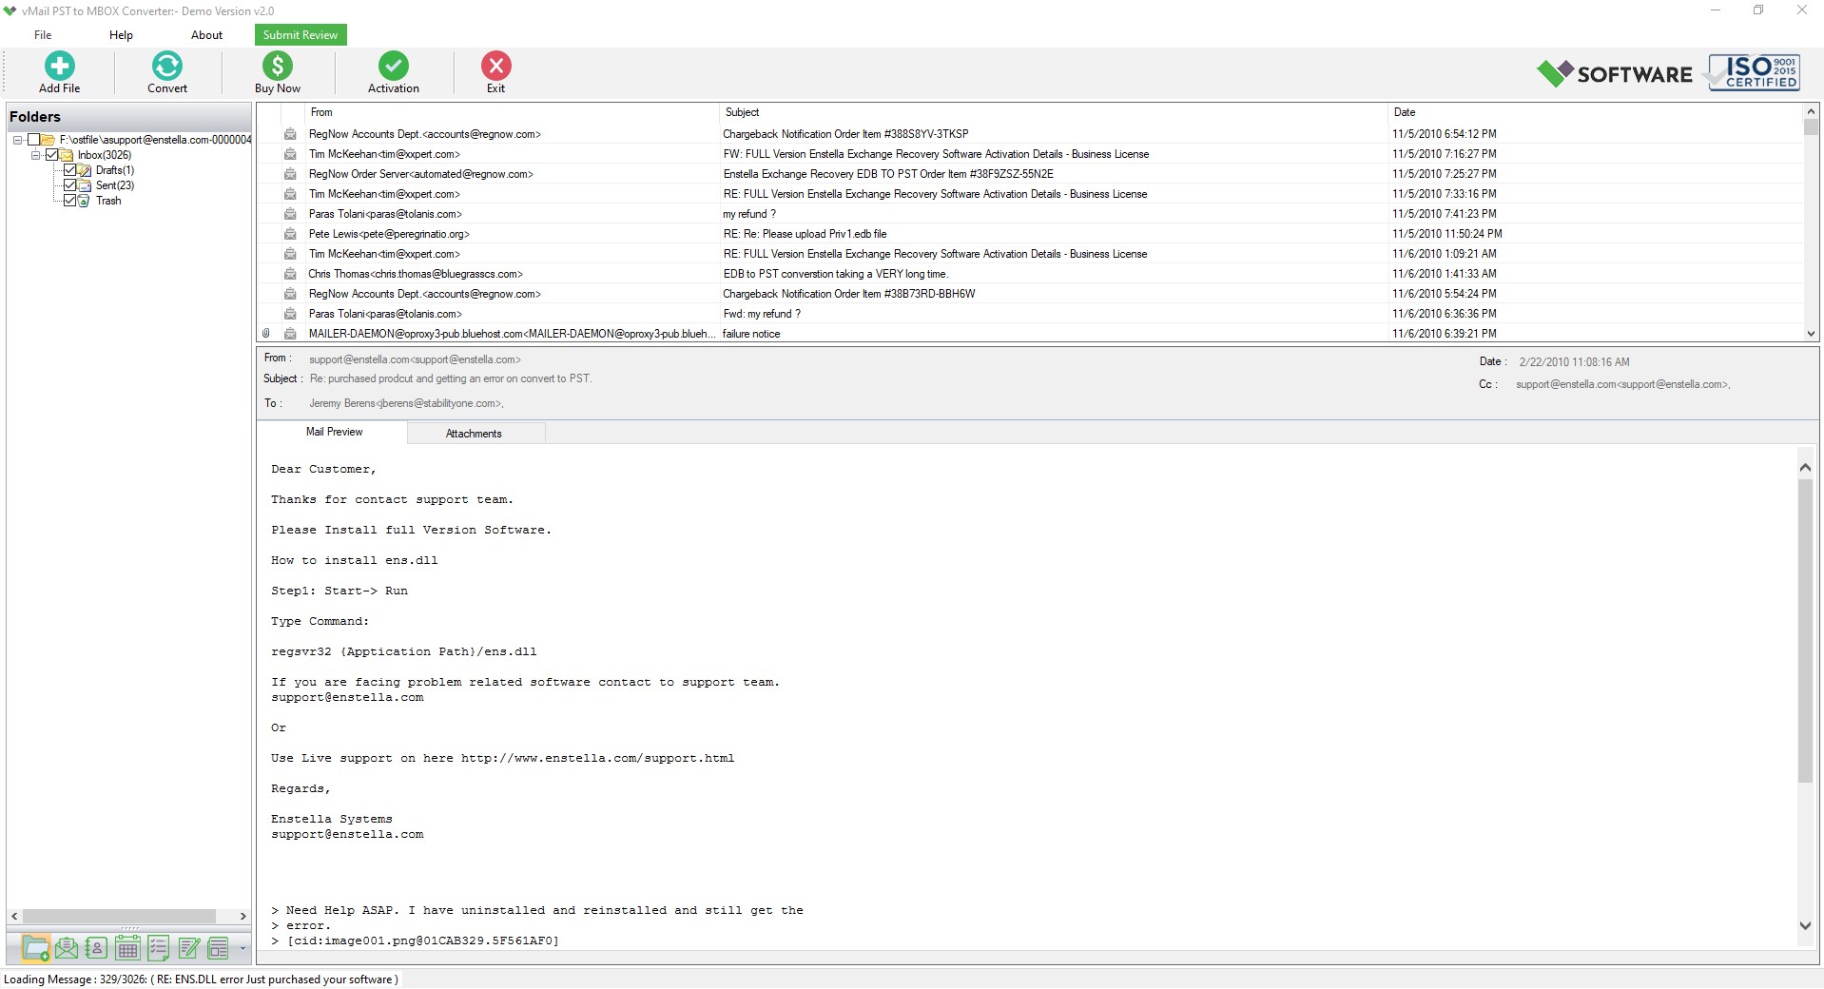The image size is (1824, 989).
Task: Uncheck the Inbox(3026) checkbox
Action: [x=52, y=155]
